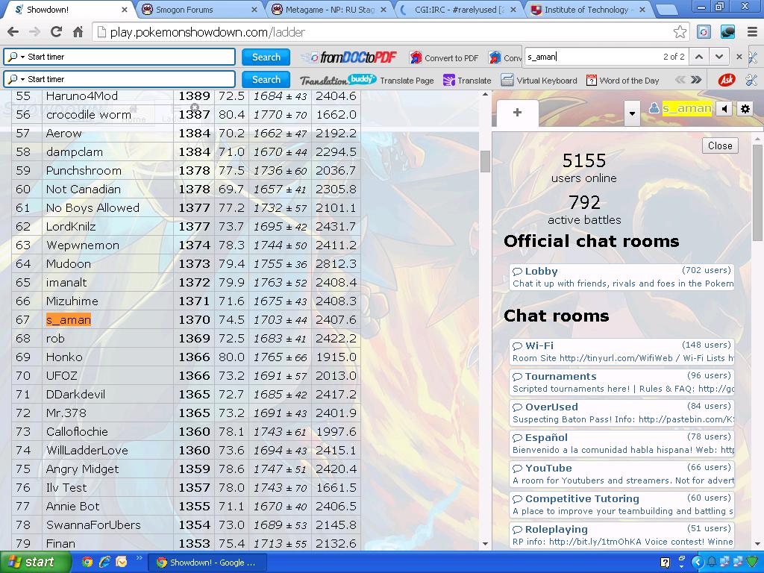Screen dimensions: 764x573
Task: Open Showdown options gear icon
Action: click(x=745, y=109)
